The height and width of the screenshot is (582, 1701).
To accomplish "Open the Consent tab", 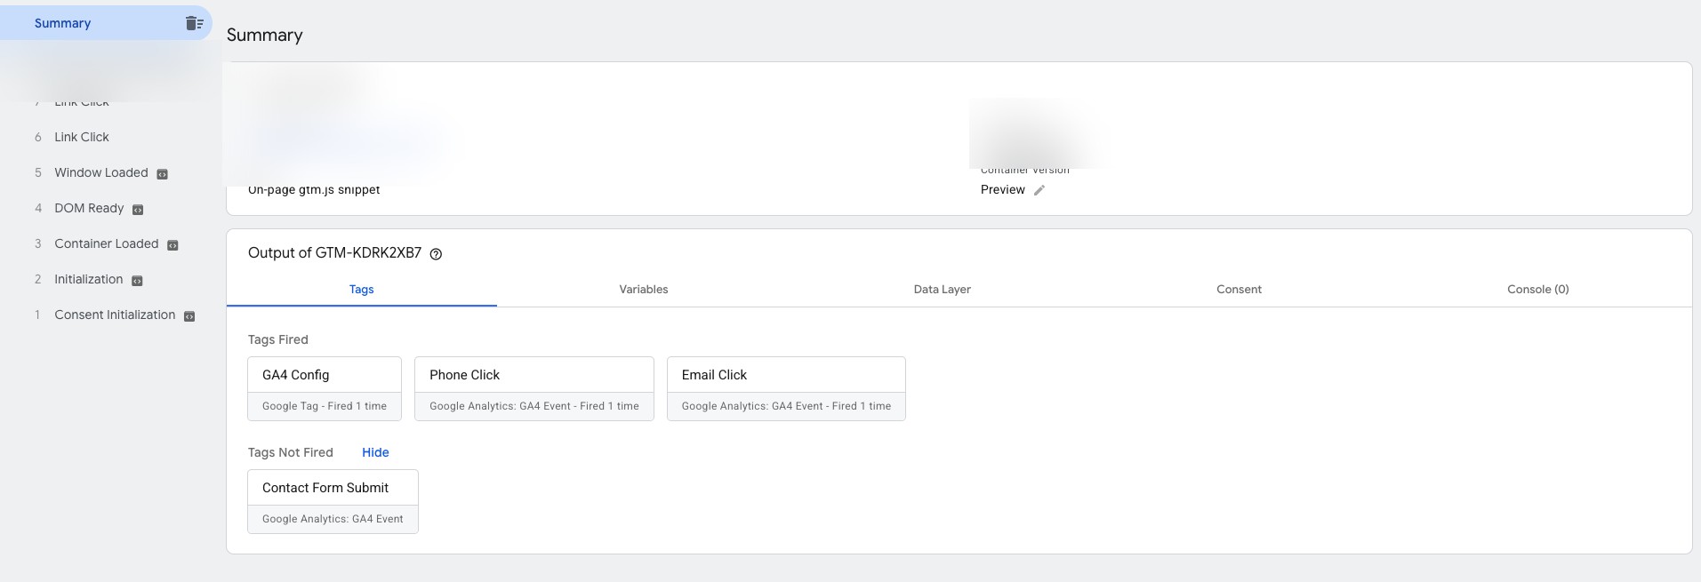I will pos(1239,290).
